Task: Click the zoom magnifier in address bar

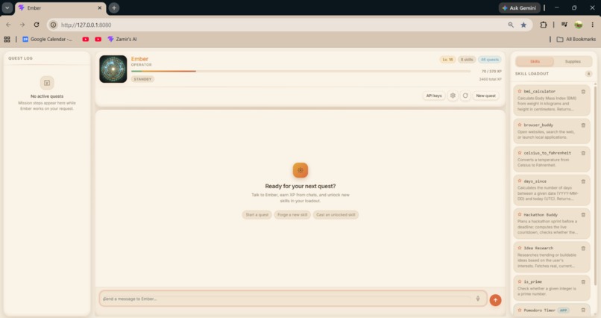Action: coord(511,25)
